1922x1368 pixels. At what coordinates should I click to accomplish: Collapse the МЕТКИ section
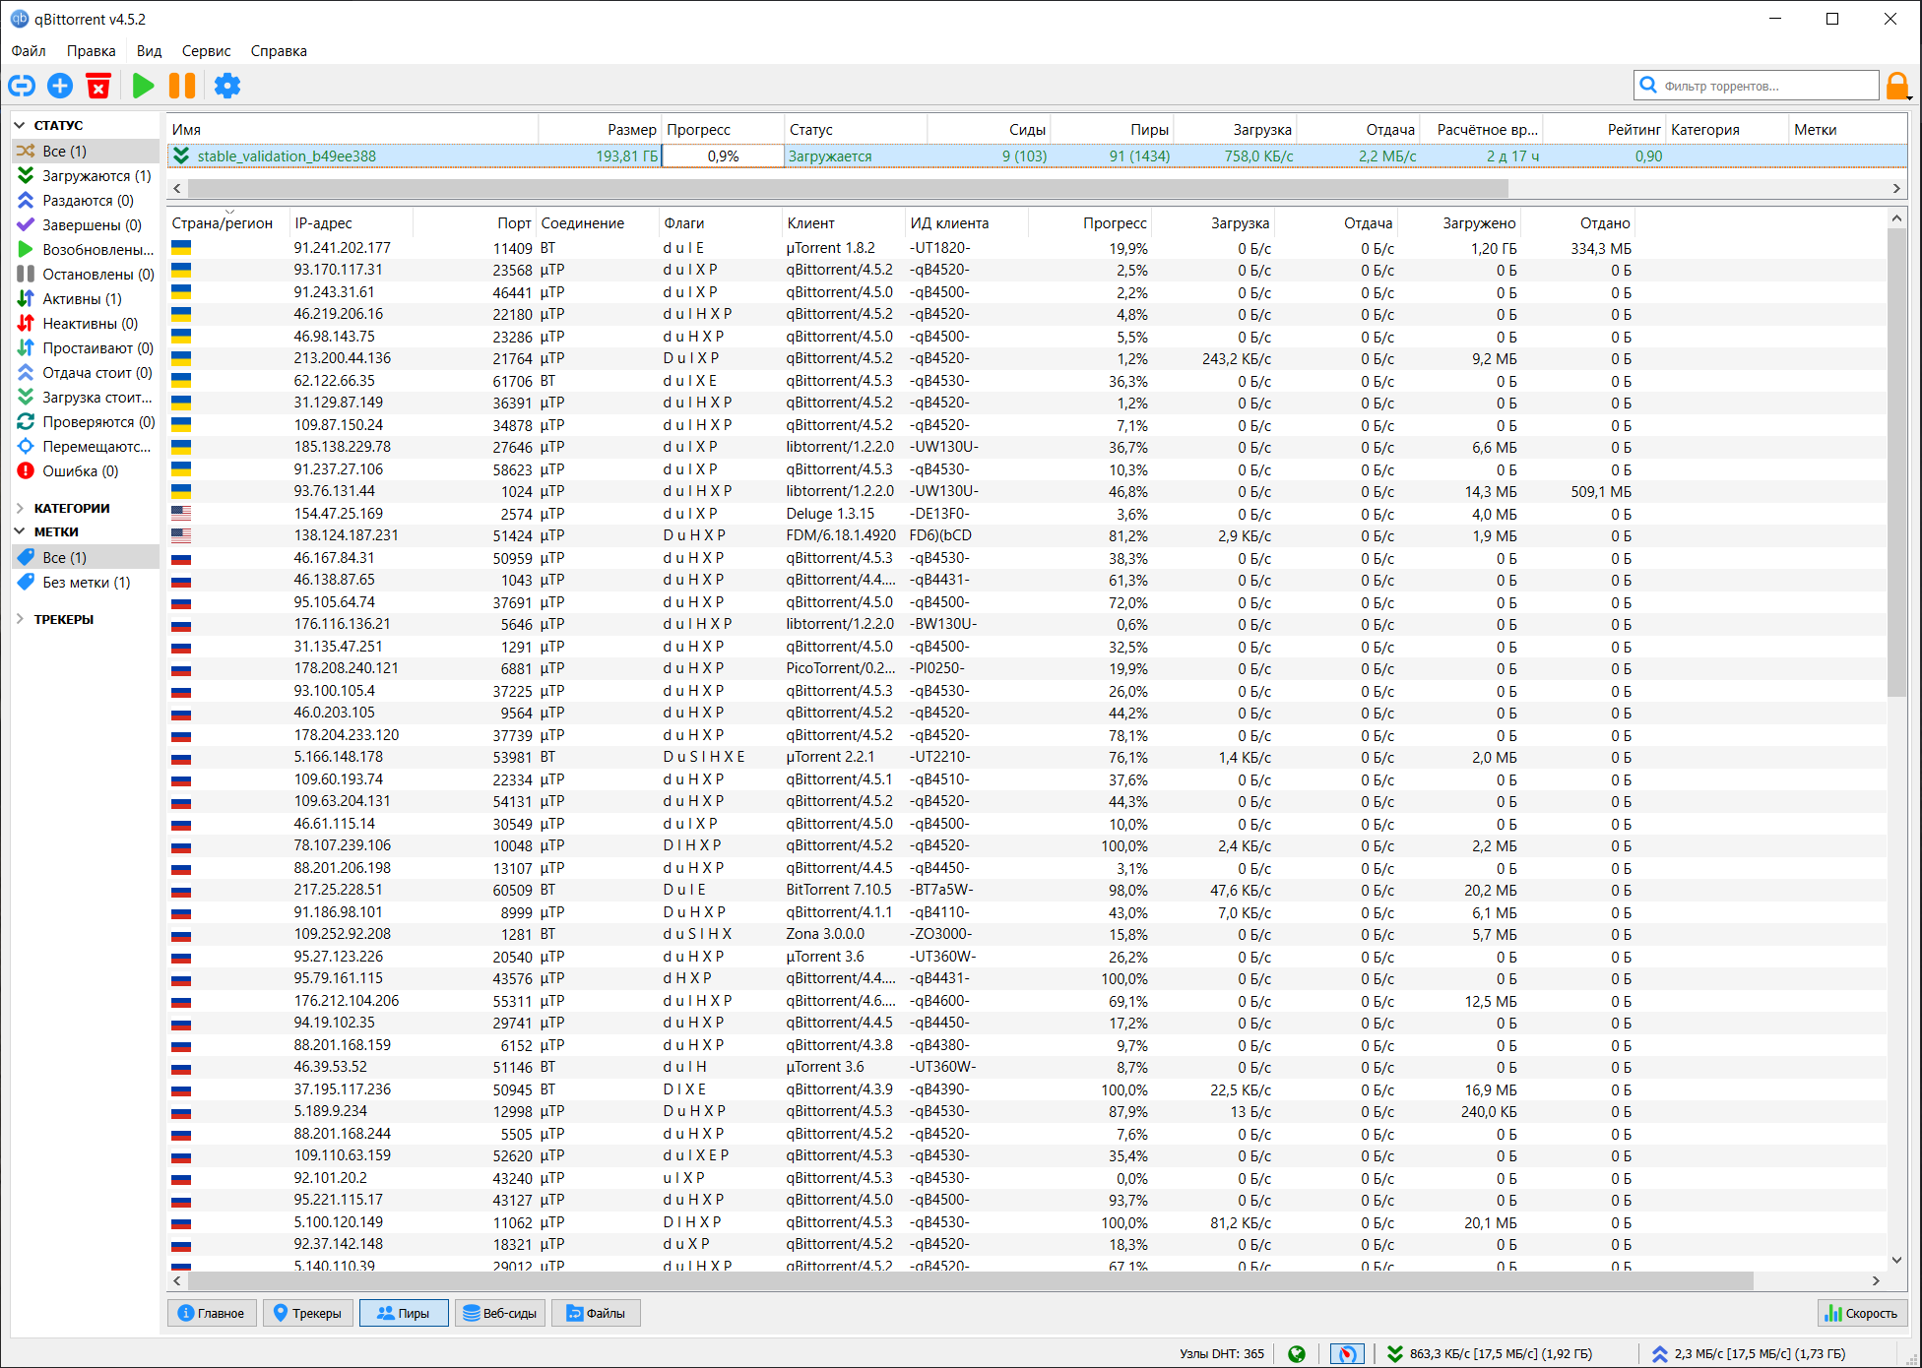20,531
